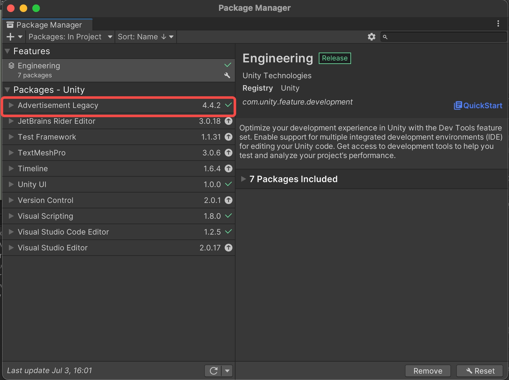This screenshot has height=380, width=509.
Task: Click version 3.0.18 of JetBrains Rider
Action: click(210, 121)
